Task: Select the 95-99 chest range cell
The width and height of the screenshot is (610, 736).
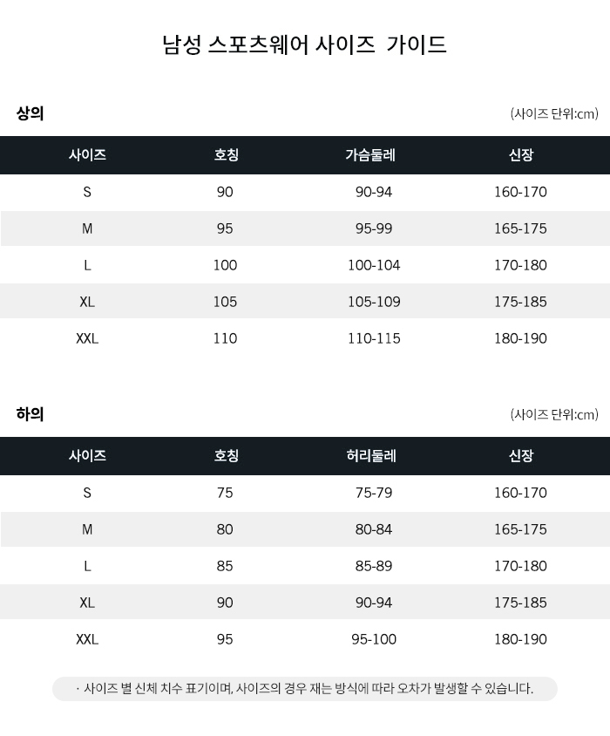Action: 374,228
